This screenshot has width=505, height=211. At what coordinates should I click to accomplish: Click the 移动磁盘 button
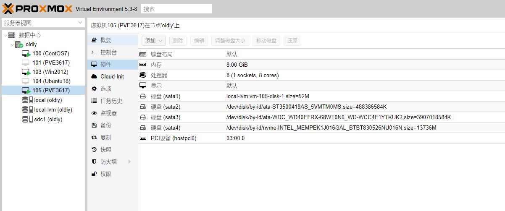pyautogui.click(x=266, y=41)
